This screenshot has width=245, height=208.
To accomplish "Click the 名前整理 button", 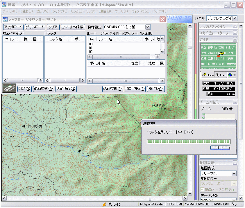I will point(113,89).
